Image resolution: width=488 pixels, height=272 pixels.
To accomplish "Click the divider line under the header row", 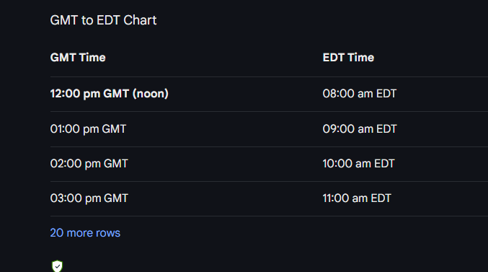I will point(269,76).
